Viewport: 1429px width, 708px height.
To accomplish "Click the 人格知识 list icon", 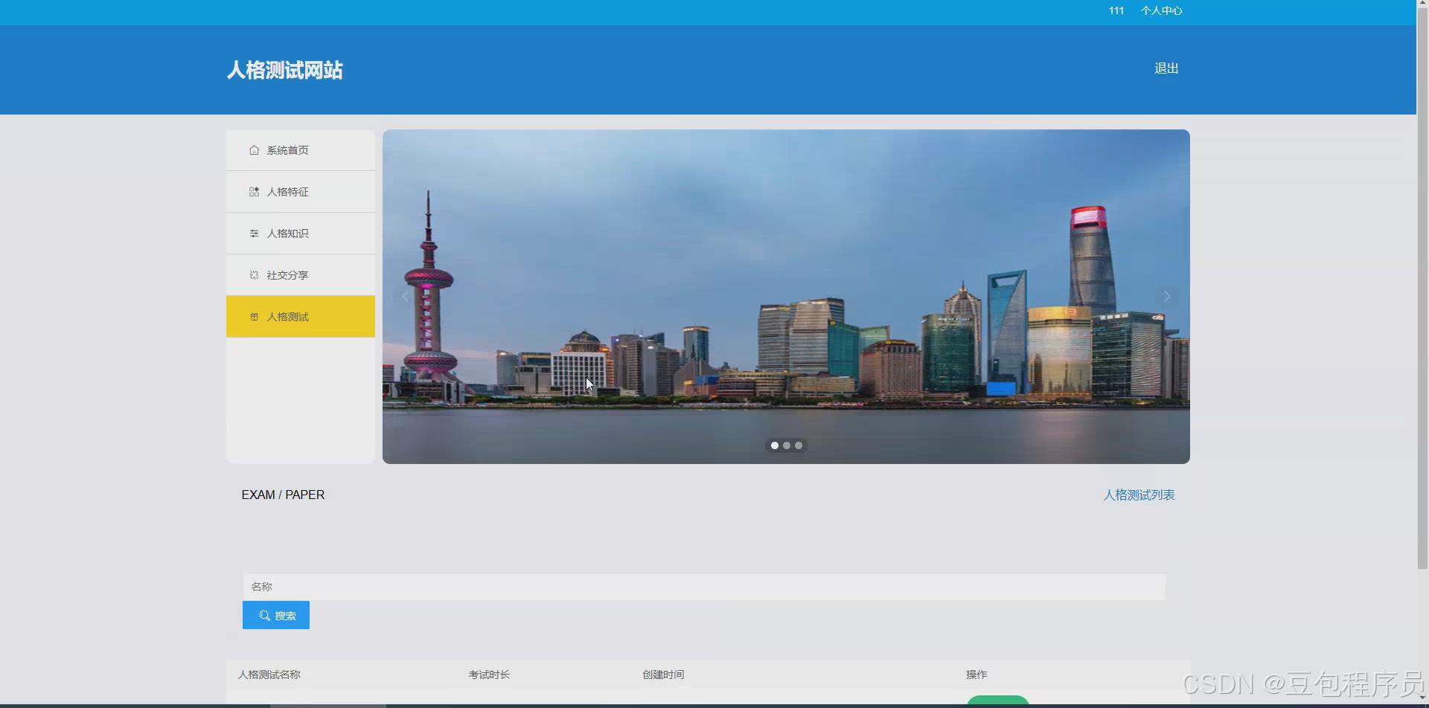I will pos(254,233).
